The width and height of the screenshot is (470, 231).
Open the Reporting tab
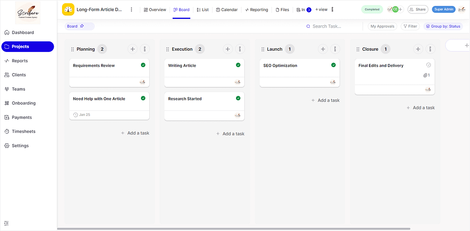[x=256, y=10]
